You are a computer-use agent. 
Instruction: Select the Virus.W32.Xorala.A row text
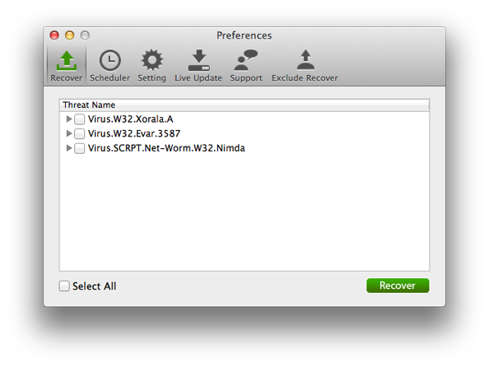pos(130,119)
